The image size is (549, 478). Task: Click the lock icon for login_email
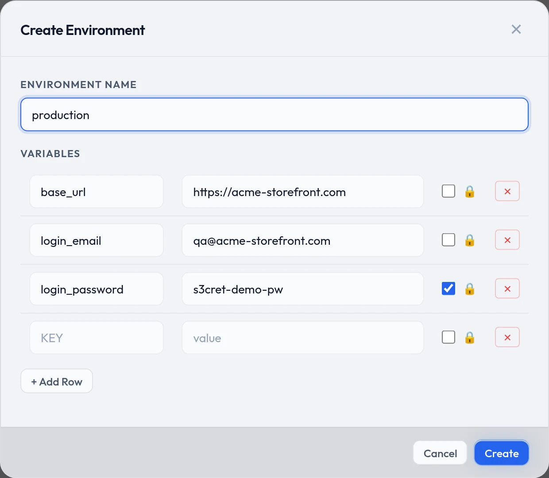[x=470, y=240]
